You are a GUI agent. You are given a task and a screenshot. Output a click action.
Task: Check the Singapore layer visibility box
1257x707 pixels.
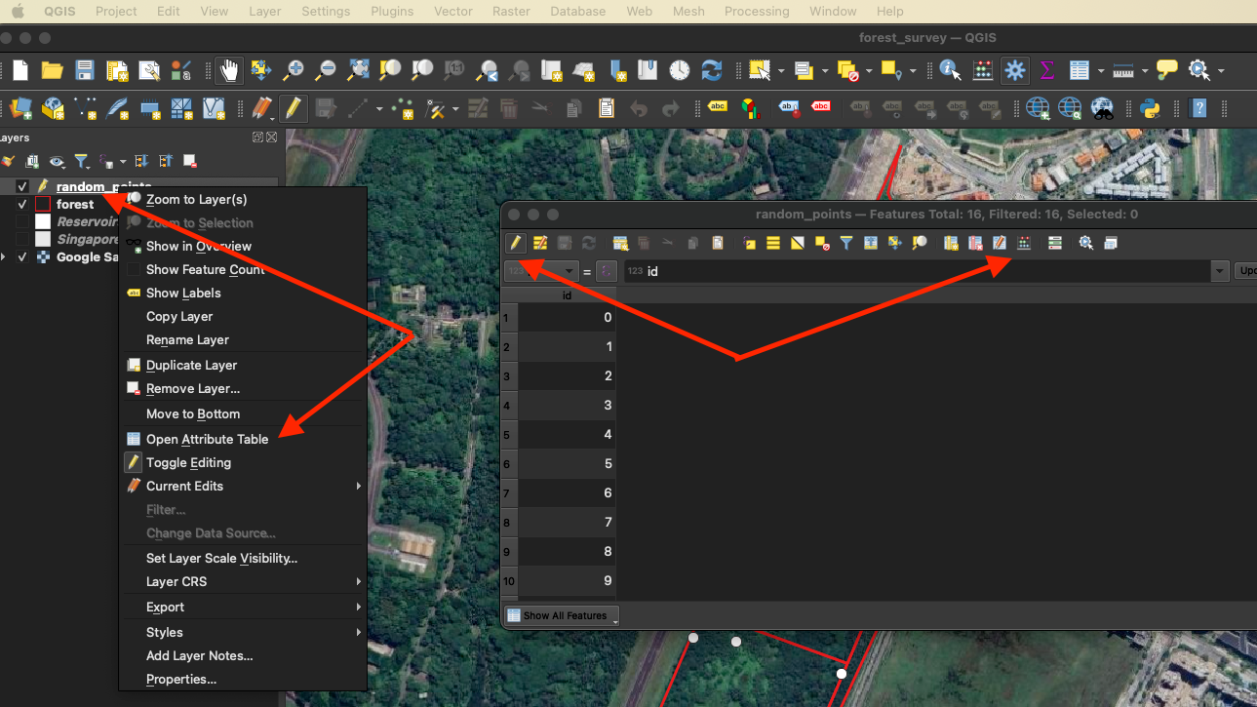tap(22, 240)
